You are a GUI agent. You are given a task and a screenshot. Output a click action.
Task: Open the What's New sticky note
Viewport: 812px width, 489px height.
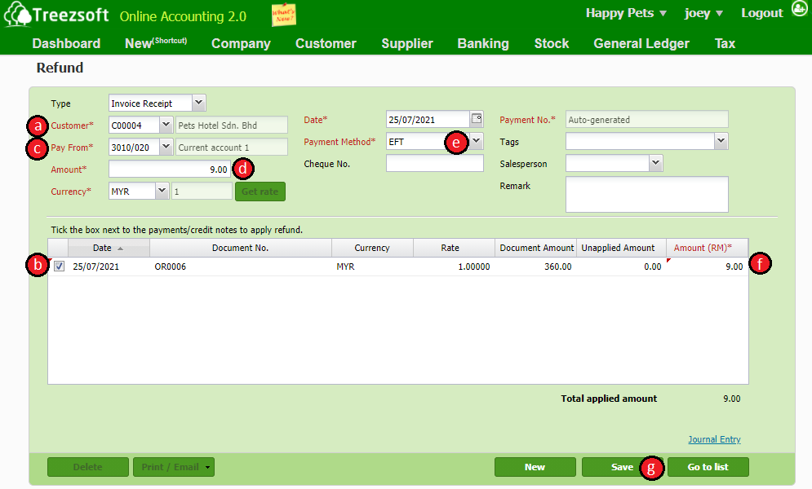click(283, 15)
